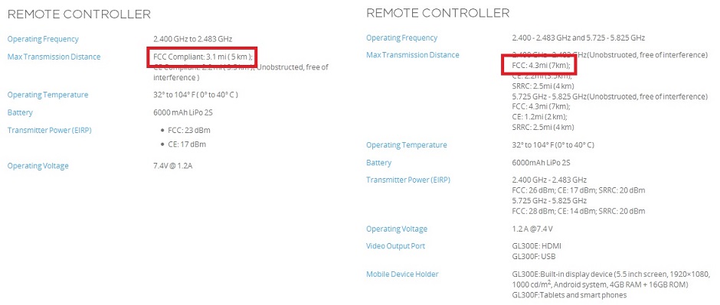Viewport: 720px width, 305px height.
Task: Select the highlighted FCC Compliant 3.1 mi text
Action: point(202,57)
